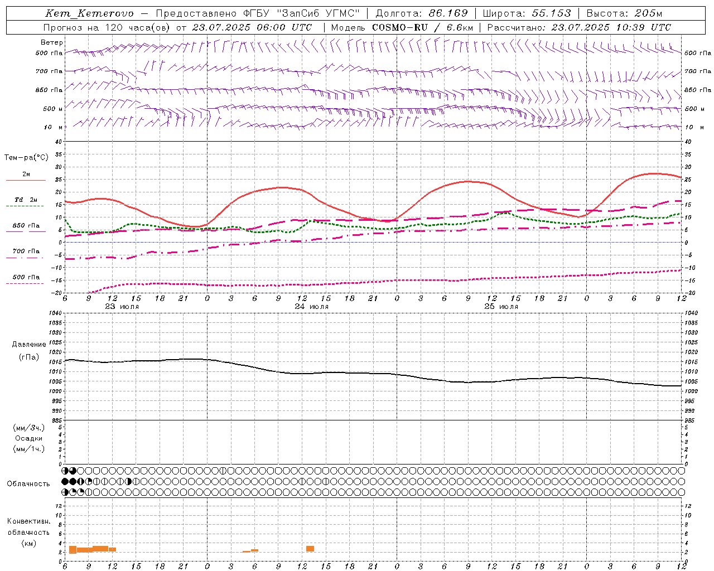The width and height of the screenshot is (714, 571).
Task: Click the red solid line sample under the 2м legend
Action: 26,181
